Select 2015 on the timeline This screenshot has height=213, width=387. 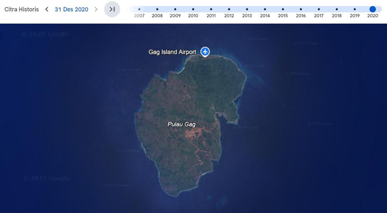click(283, 9)
